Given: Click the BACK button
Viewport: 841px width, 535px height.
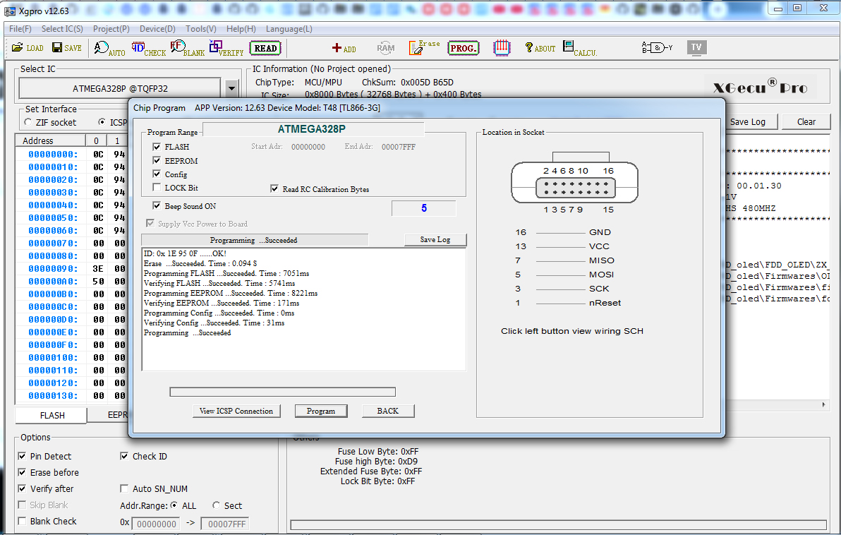Looking at the screenshot, I should pyautogui.click(x=387, y=411).
